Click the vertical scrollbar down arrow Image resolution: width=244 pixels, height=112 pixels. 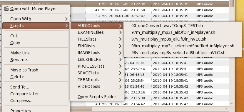coord(231,103)
